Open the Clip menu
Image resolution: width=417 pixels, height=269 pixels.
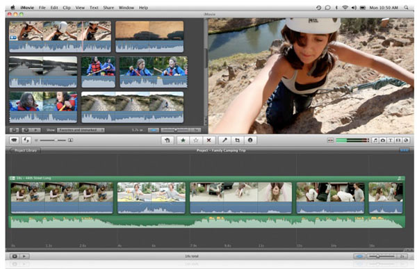[x=67, y=8]
